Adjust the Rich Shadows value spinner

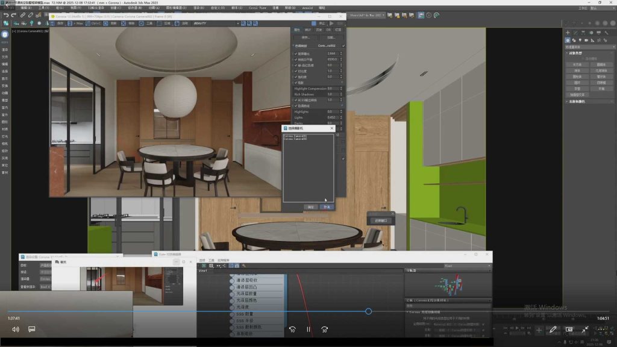coord(341,95)
